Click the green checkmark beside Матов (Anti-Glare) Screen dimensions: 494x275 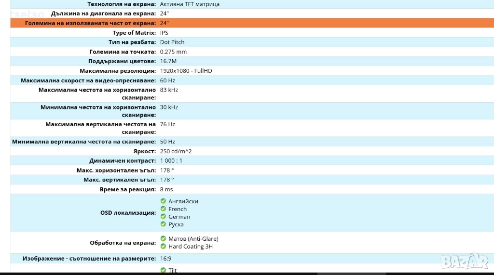pos(163,239)
